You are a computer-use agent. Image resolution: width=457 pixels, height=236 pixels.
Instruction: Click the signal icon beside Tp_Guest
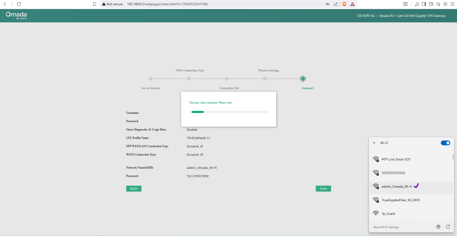(x=376, y=213)
